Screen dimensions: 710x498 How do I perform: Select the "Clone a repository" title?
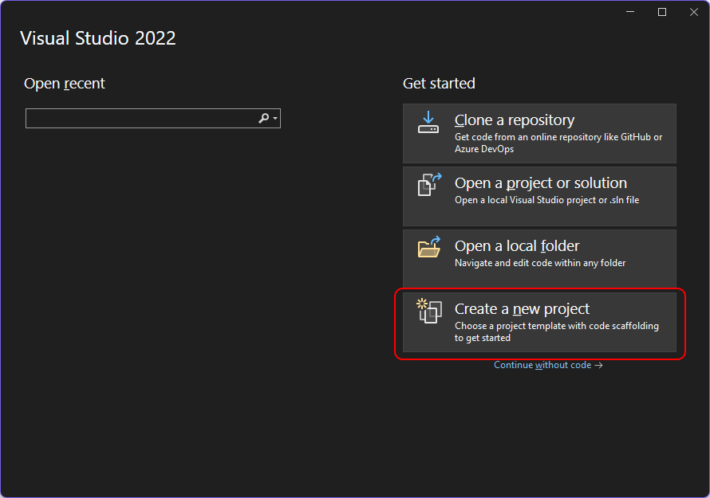point(514,120)
